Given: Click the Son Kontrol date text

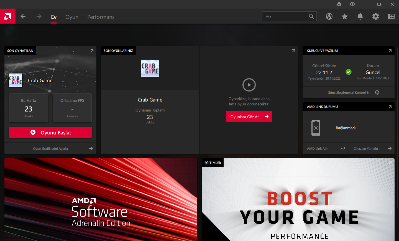Looking at the screenshot, I should [373, 78].
